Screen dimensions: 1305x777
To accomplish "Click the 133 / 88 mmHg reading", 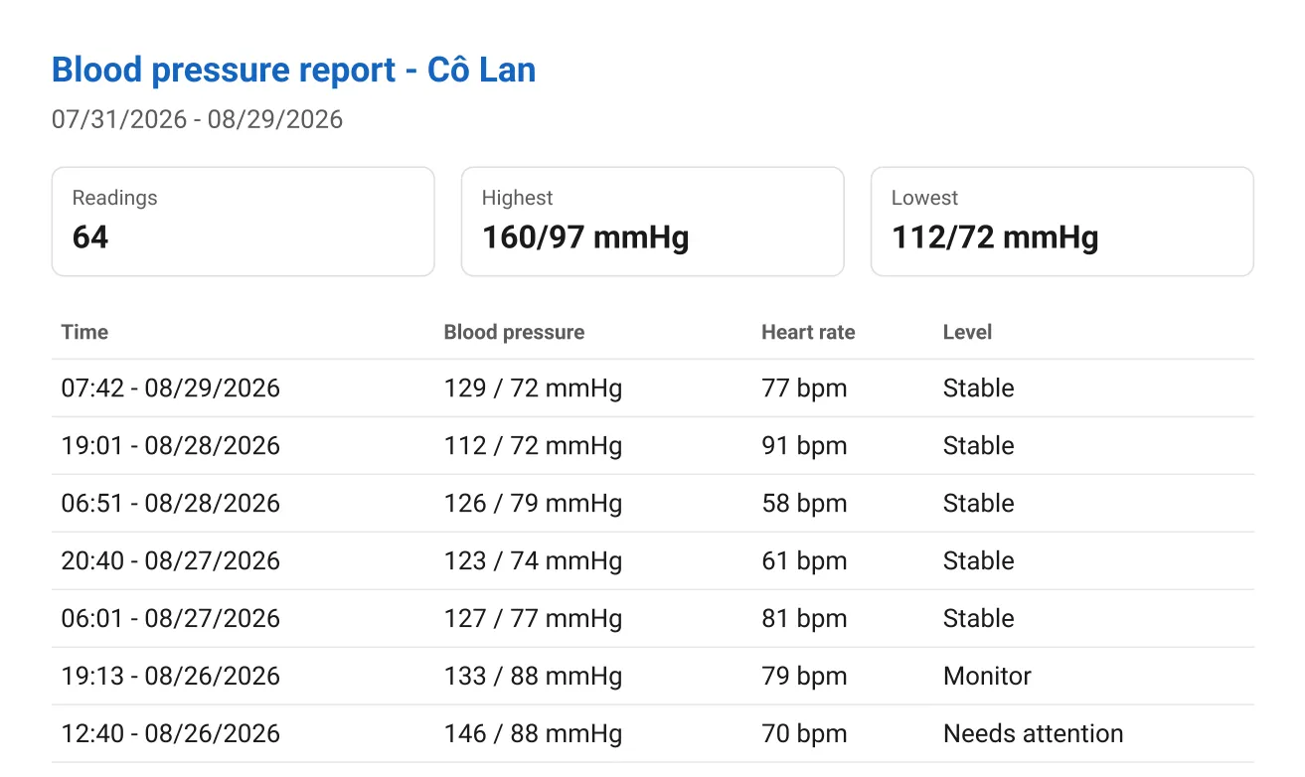I will [533, 677].
